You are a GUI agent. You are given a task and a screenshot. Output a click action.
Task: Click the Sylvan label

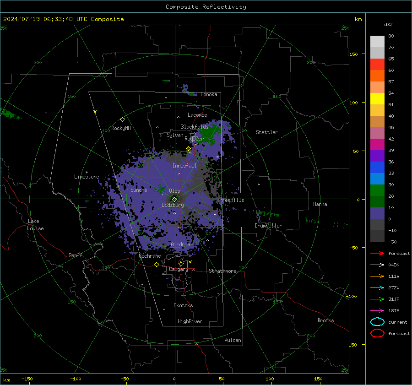[x=175, y=135]
